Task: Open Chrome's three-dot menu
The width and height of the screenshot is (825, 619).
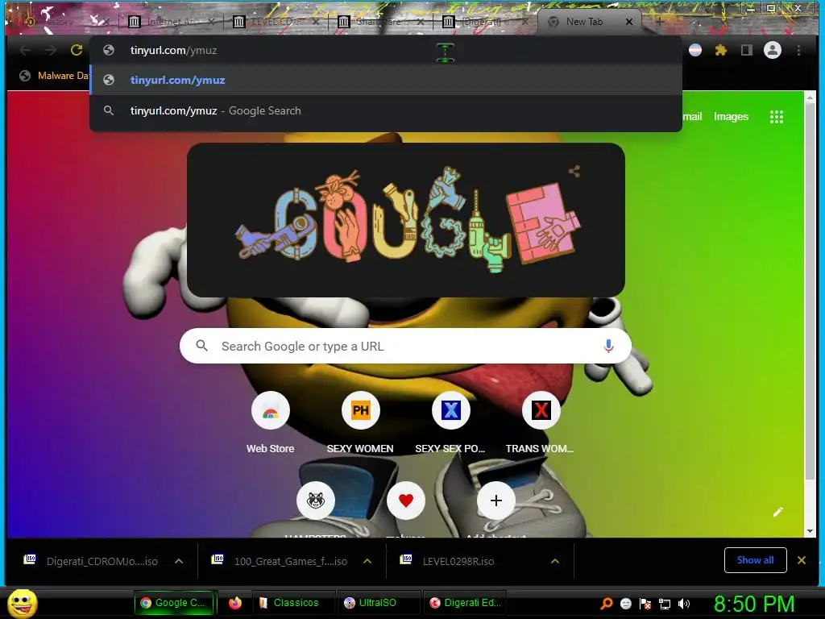Action: (x=798, y=50)
